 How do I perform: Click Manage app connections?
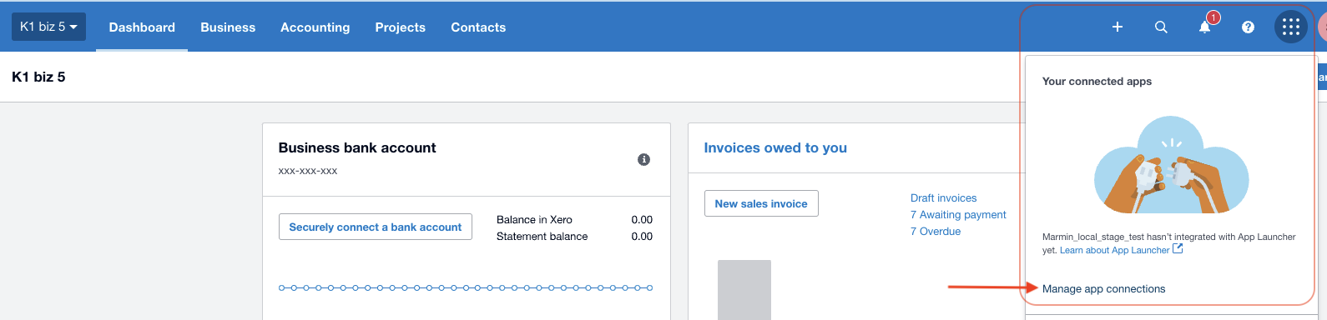tap(1103, 289)
